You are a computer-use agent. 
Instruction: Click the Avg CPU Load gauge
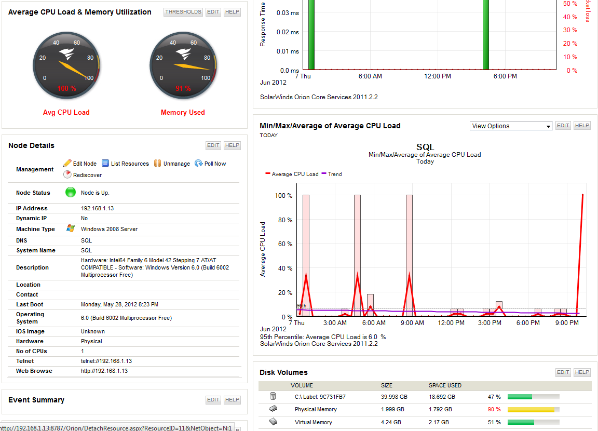pos(66,65)
